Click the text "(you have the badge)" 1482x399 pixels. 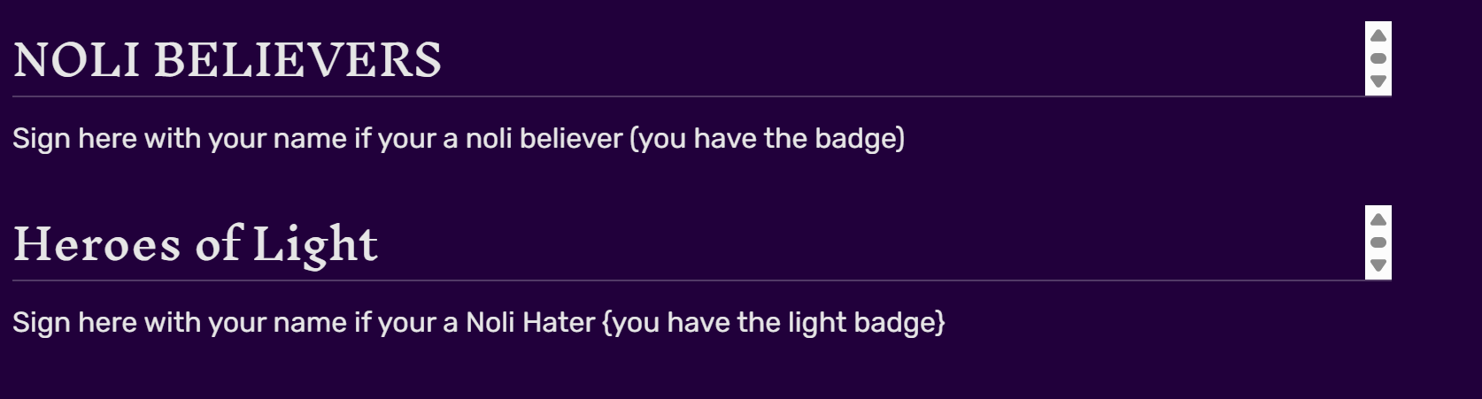tap(767, 139)
